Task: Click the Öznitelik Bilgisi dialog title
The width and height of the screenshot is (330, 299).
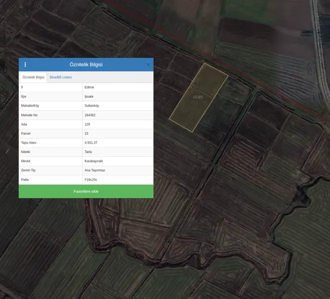Action: coord(86,64)
